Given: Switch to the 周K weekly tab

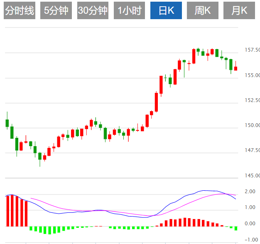Looking at the screenshot, I should pyautogui.click(x=203, y=10).
